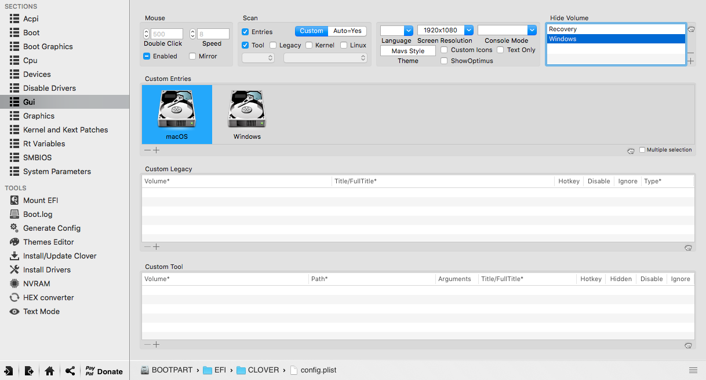Remove selected custom entry with minus

tap(148, 150)
